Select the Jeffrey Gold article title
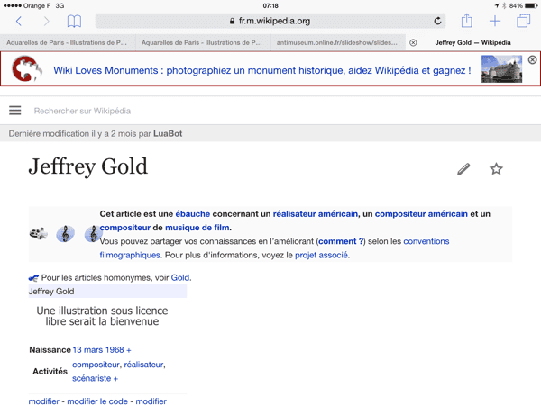The image size is (541, 405). click(x=88, y=167)
